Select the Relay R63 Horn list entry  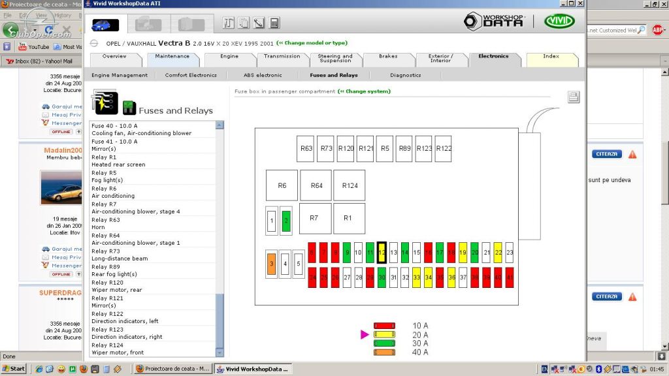click(x=153, y=223)
